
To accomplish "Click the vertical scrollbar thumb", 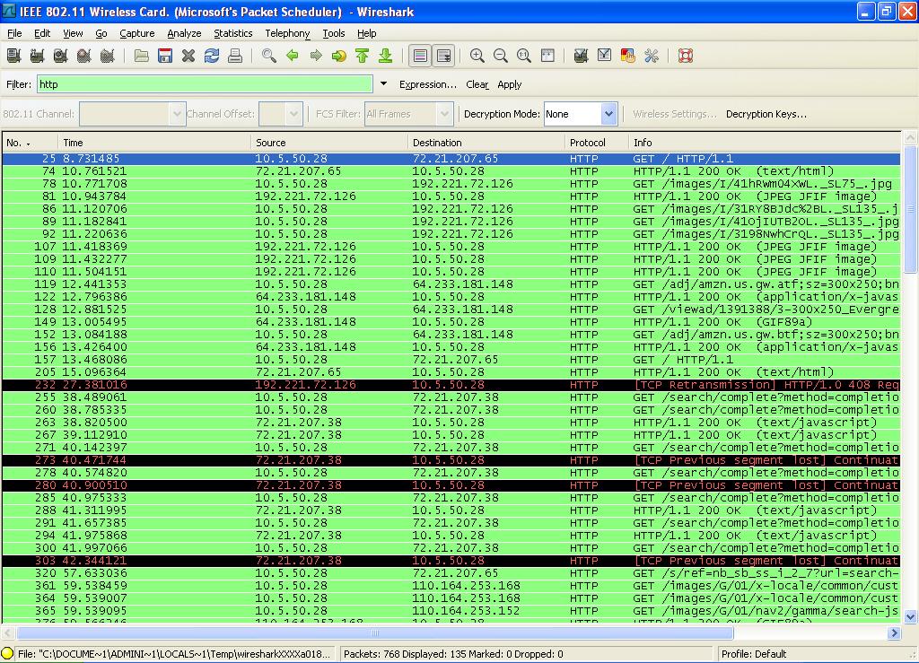I will (x=910, y=209).
